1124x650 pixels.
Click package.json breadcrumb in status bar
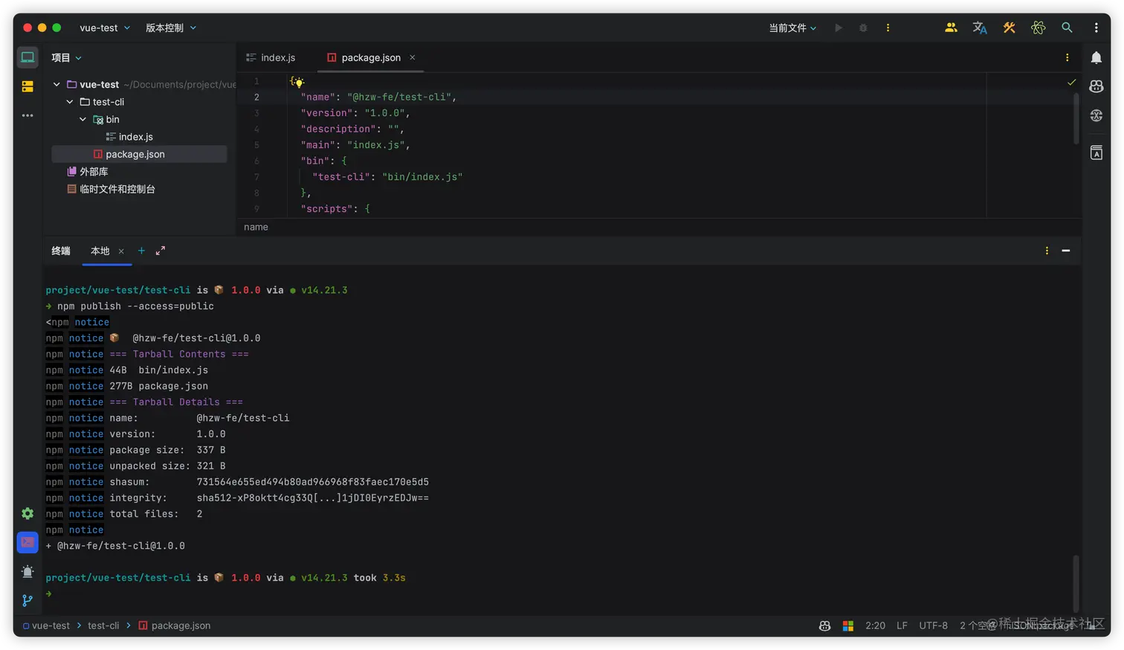click(174, 625)
